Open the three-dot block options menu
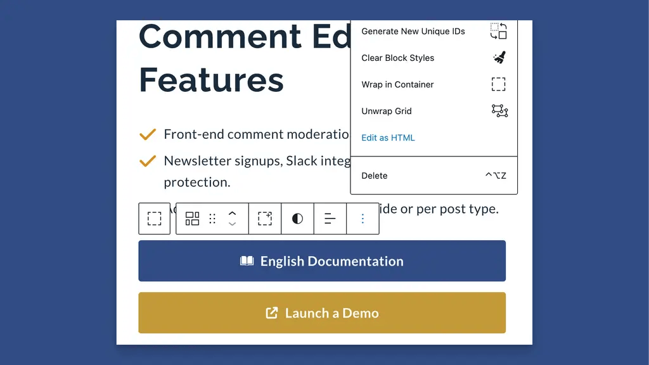The height and width of the screenshot is (365, 649). click(363, 218)
